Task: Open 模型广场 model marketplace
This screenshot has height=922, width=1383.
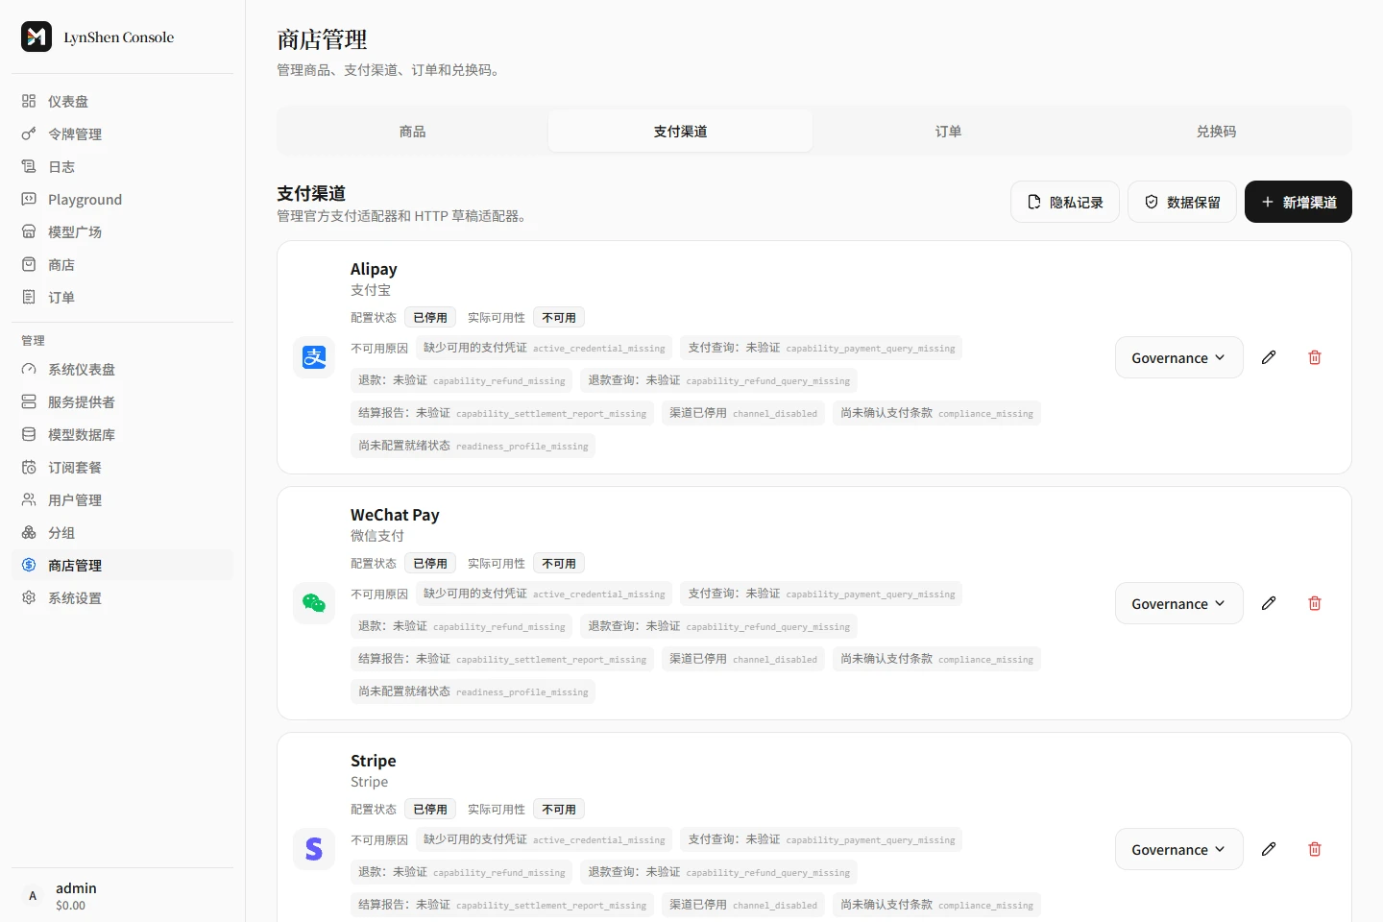Action: (x=122, y=231)
